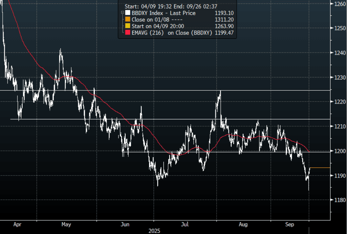The image size is (347, 234).
Task: Click the Sep label on the time axis
Action: (x=289, y=224)
